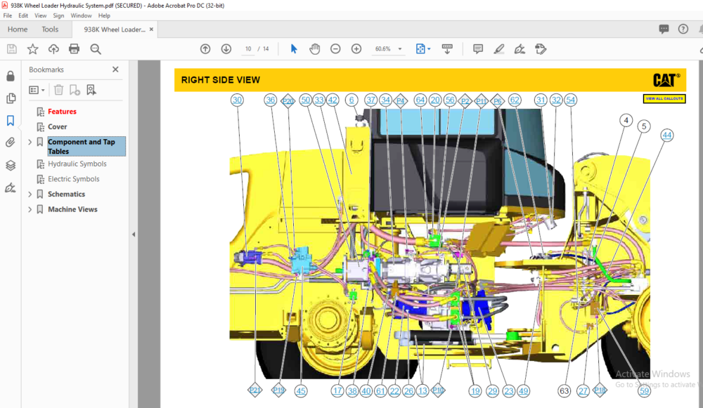Close the Bookmarks panel
Image resolution: width=703 pixels, height=408 pixels.
(115, 70)
